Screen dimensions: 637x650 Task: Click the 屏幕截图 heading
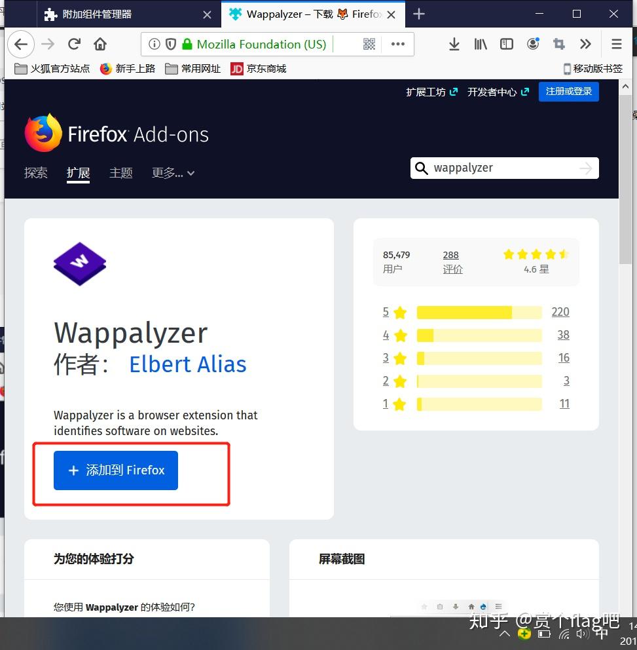tap(342, 559)
